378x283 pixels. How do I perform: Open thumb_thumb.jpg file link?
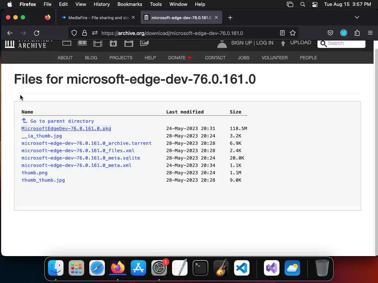coord(43,180)
